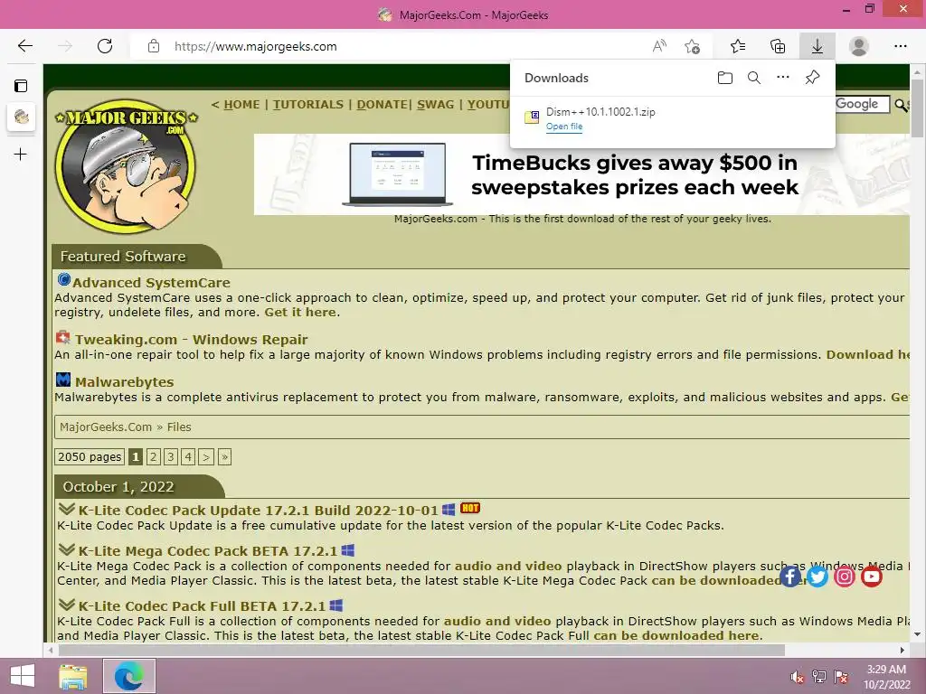Pin the Downloads panel
Image resolution: width=926 pixels, height=694 pixels.
tap(813, 78)
